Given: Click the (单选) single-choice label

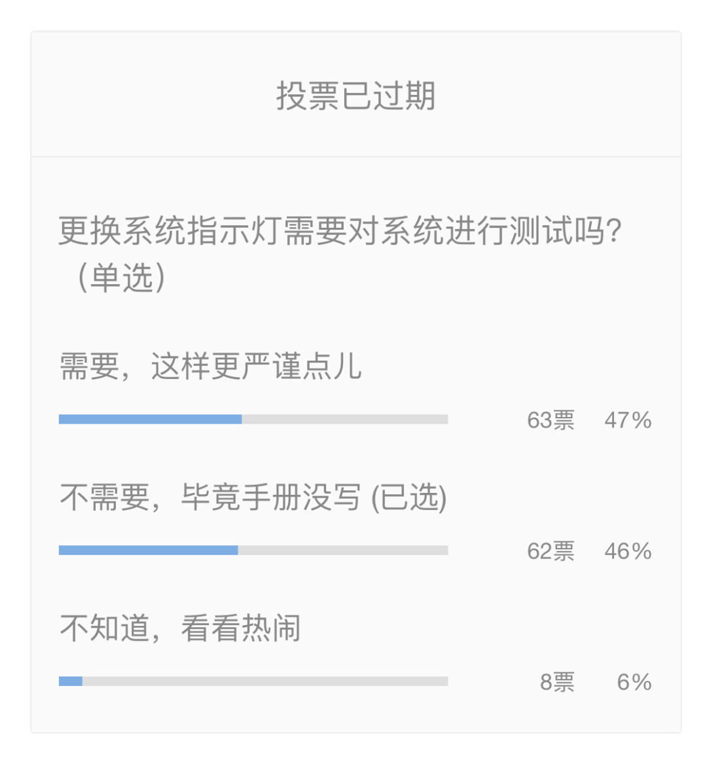Looking at the screenshot, I should pos(121,278).
